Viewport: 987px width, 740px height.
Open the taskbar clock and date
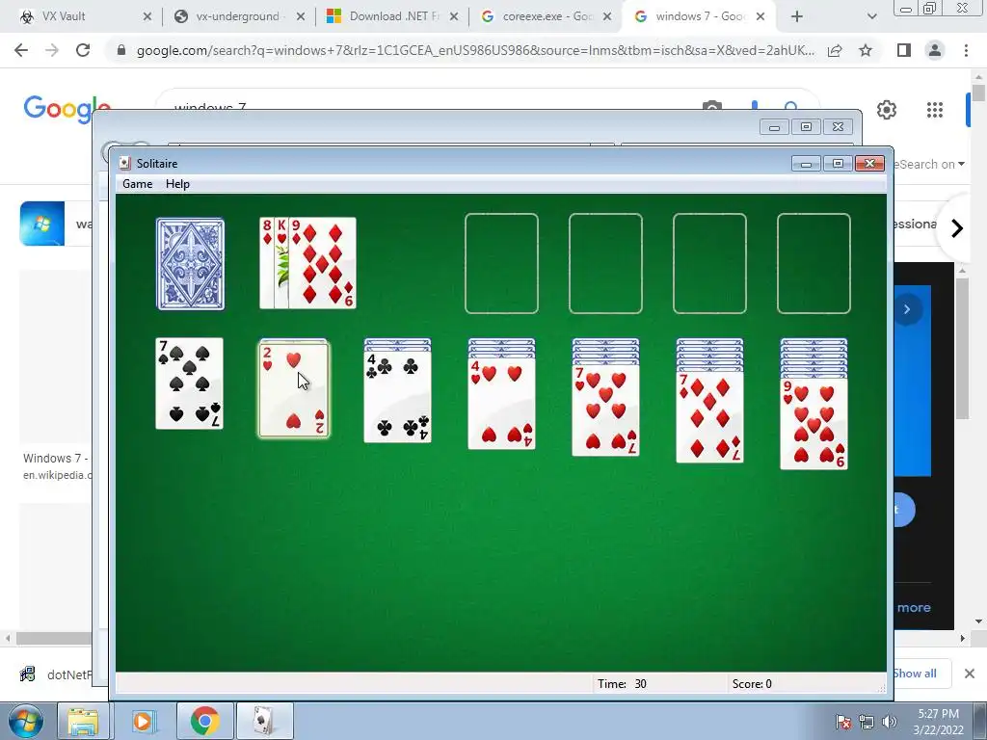[x=938, y=722]
